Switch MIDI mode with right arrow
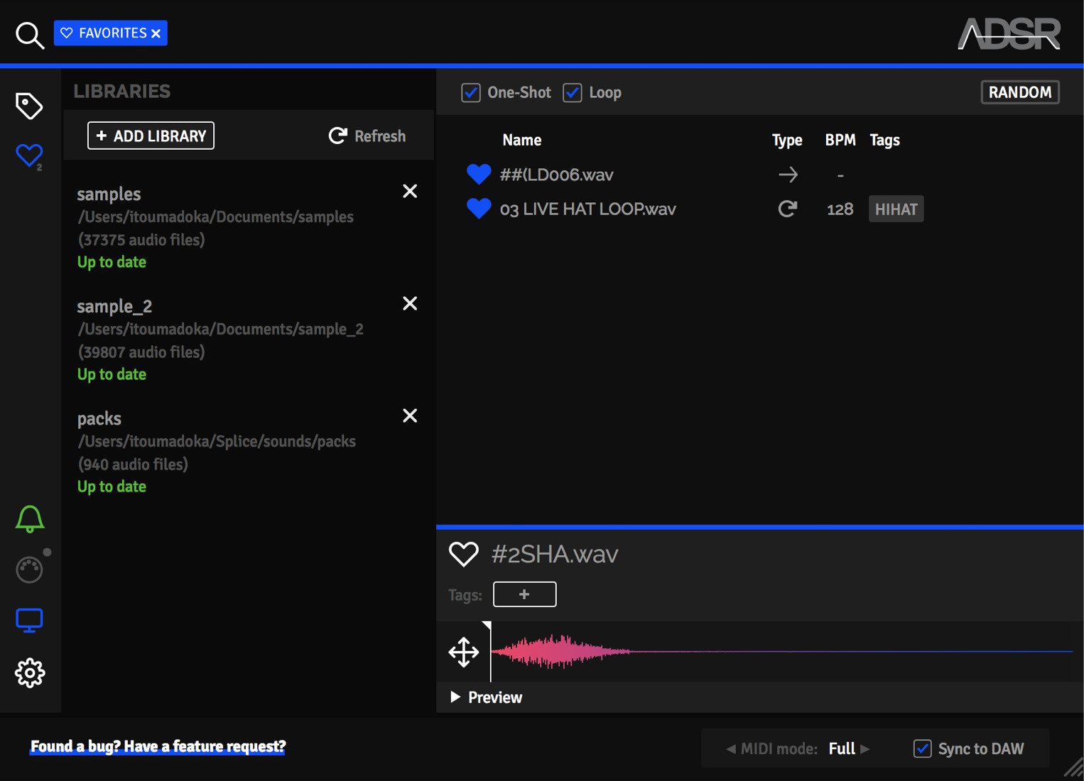Image resolution: width=1084 pixels, height=781 pixels. (x=865, y=748)
